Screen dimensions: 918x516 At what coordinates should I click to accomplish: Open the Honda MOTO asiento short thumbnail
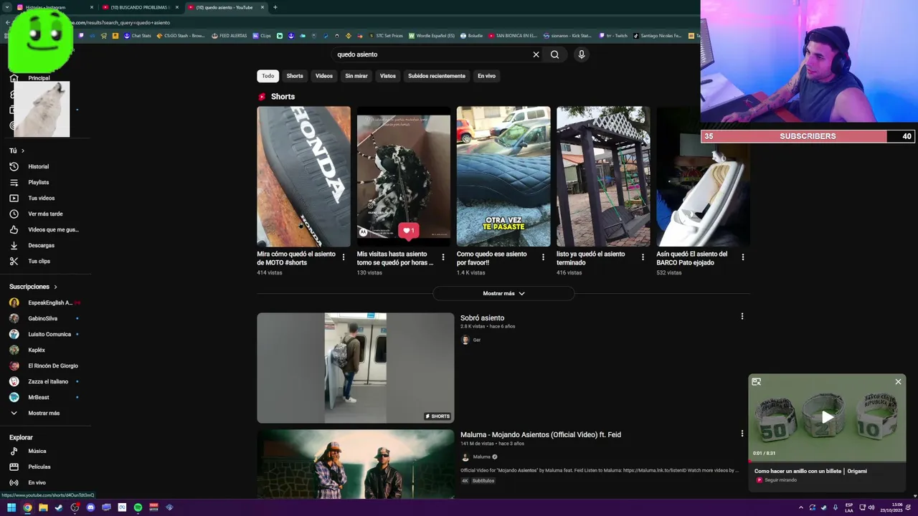click(304, 176)
